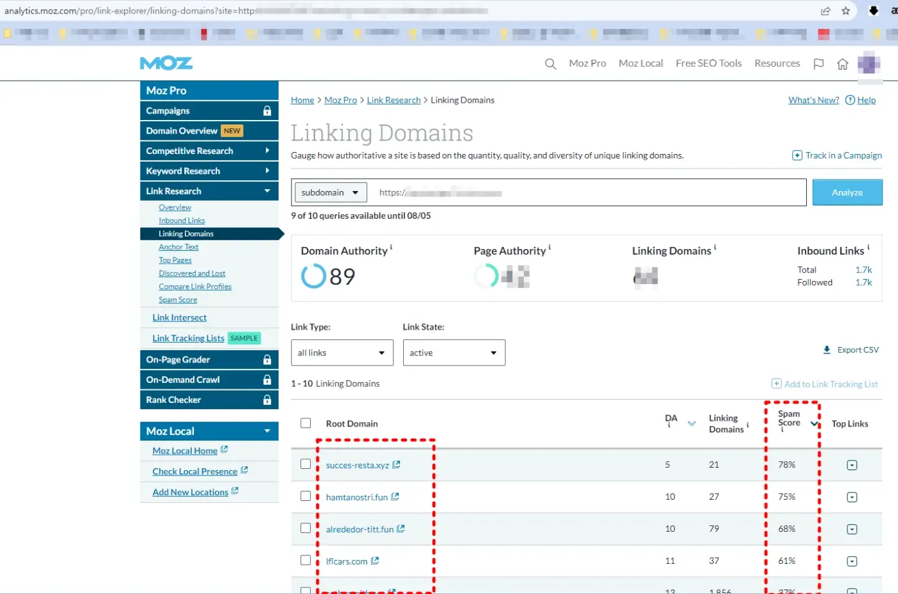
Task: Check the hamtanostri.fun row checkbox
Action: point(306,496)
